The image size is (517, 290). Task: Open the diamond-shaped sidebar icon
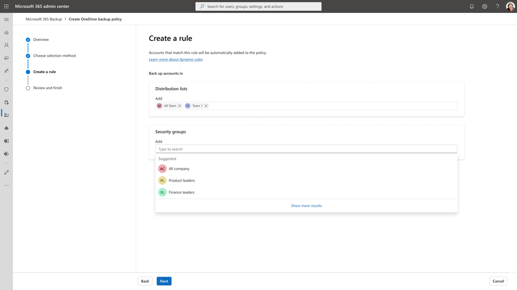point(6,128)
